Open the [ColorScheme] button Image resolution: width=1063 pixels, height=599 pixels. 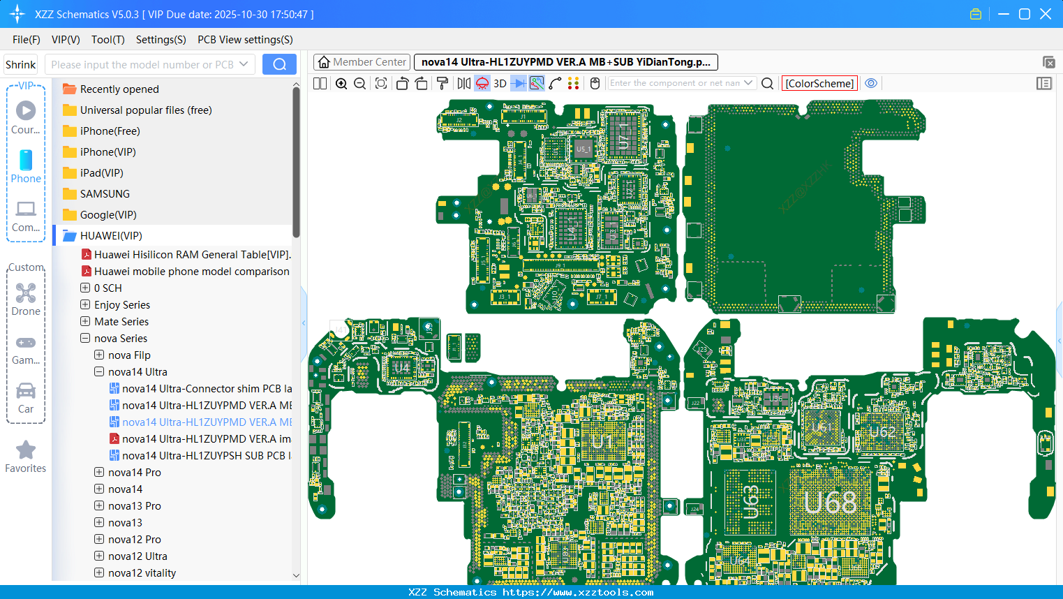click(x=819, y=83)
